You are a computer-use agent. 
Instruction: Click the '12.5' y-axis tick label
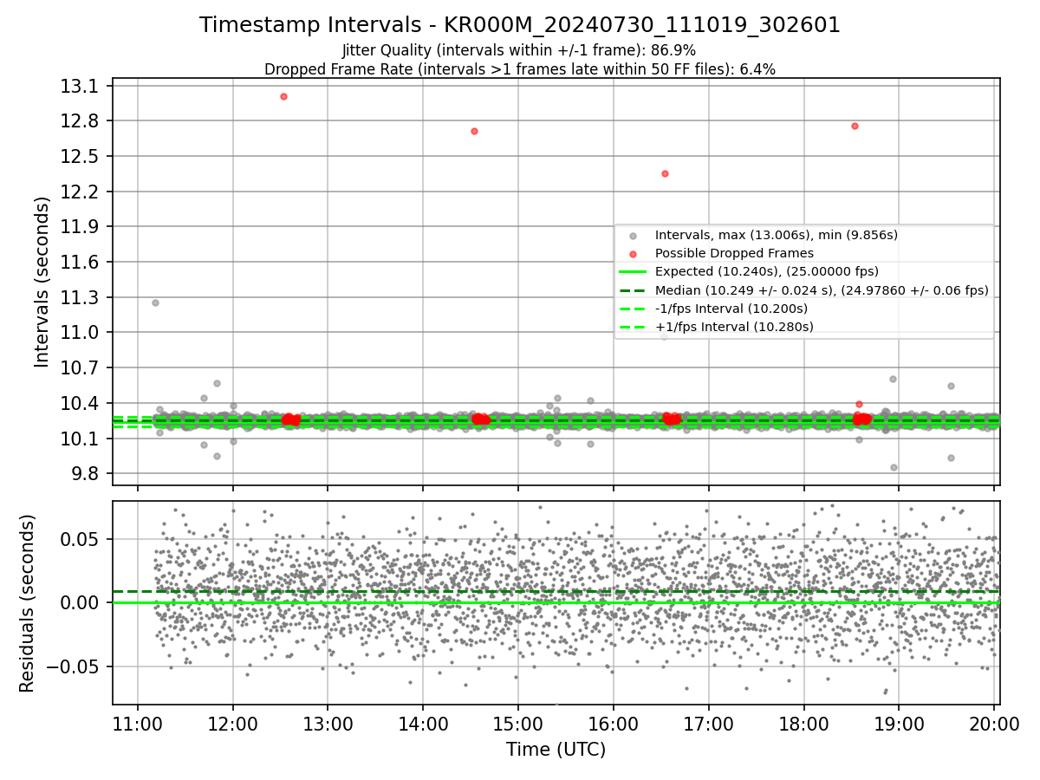point(81,156)
